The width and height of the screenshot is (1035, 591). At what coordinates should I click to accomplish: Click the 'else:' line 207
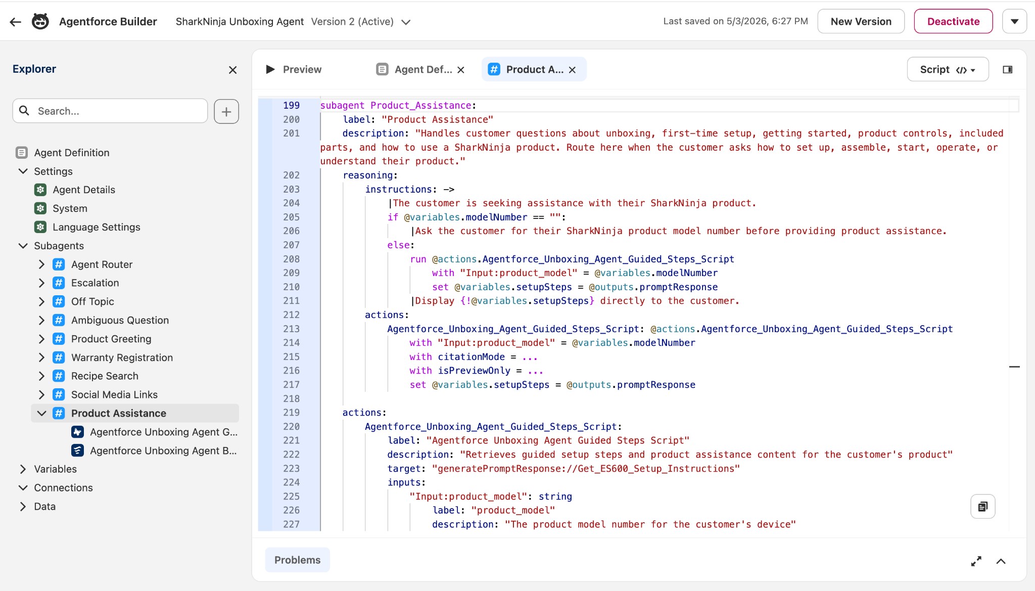[x=401, y=245]
